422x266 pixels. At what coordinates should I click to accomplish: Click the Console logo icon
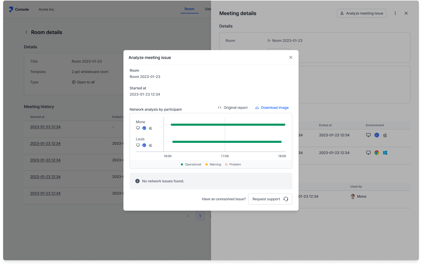(11, 9)
